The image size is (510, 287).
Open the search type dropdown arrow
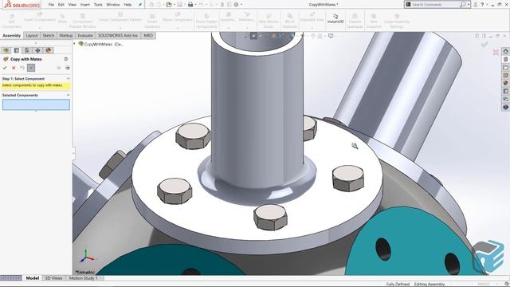tap(469, 5)
